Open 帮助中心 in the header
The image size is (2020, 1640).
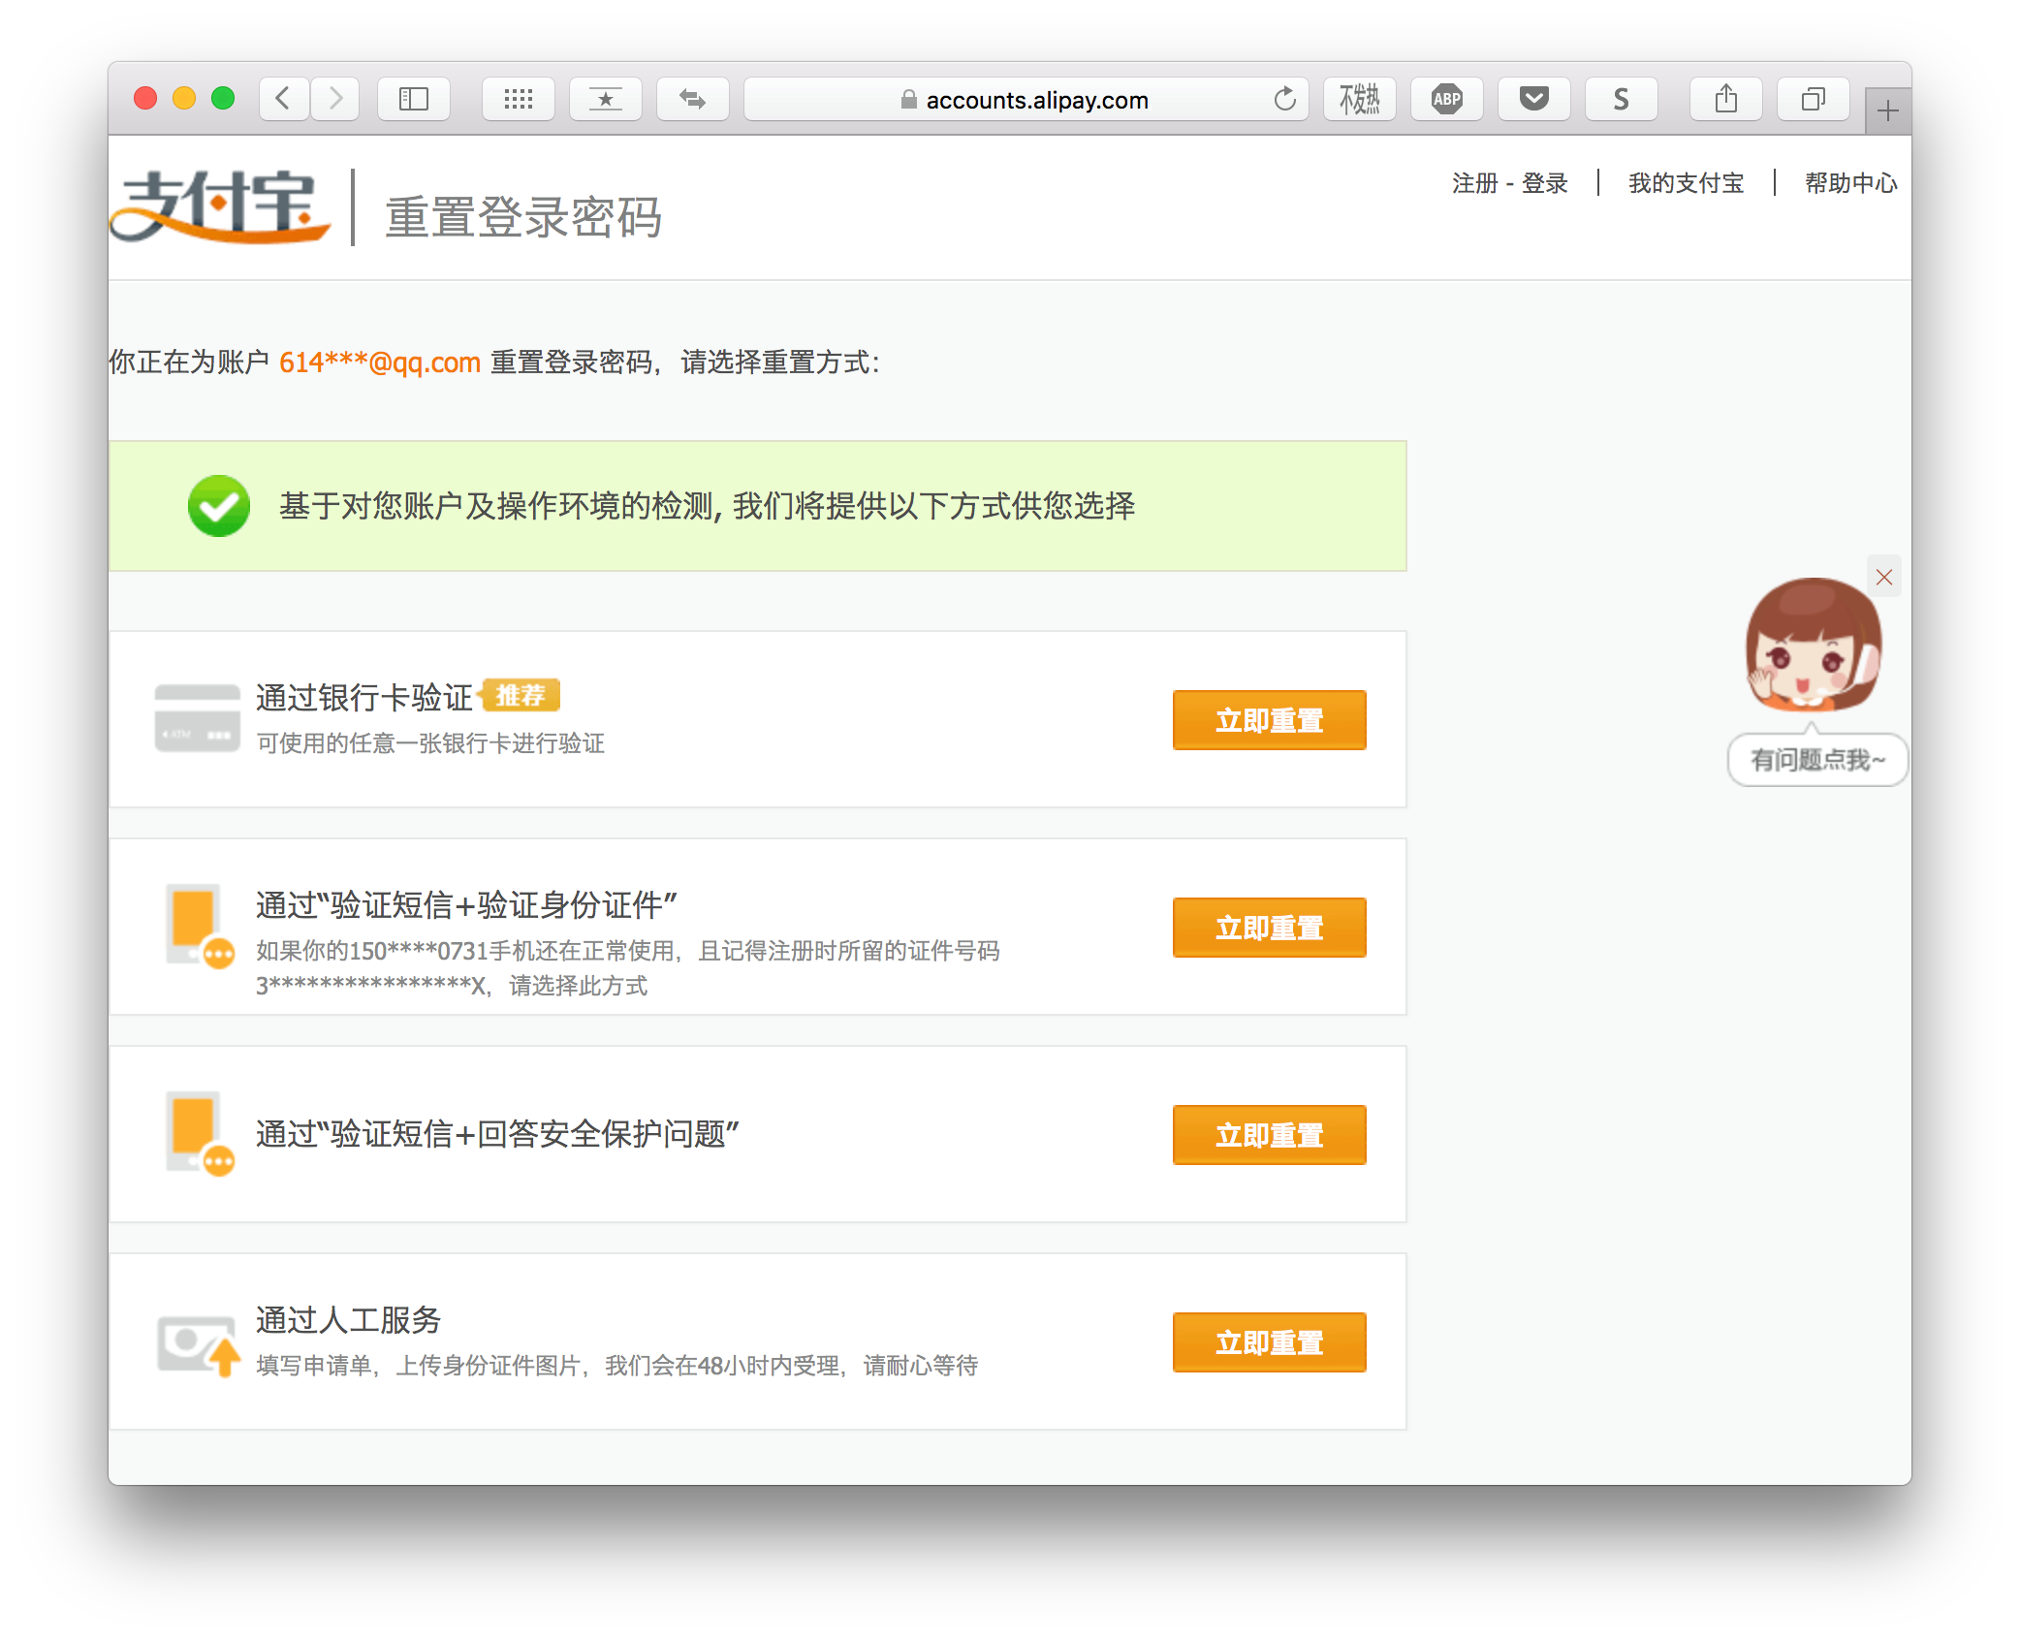[x=1849, y=182]
